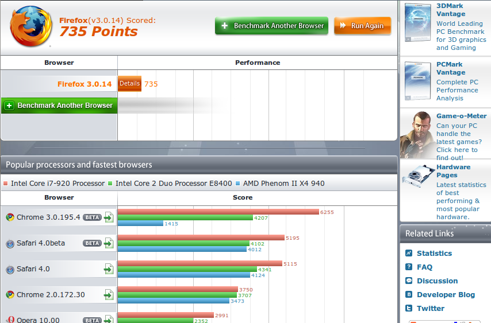Click the Chrome 3.0.195.4 browser icon
The width and height of the screenshot is (491, 323).
click(x=10, y=217)
